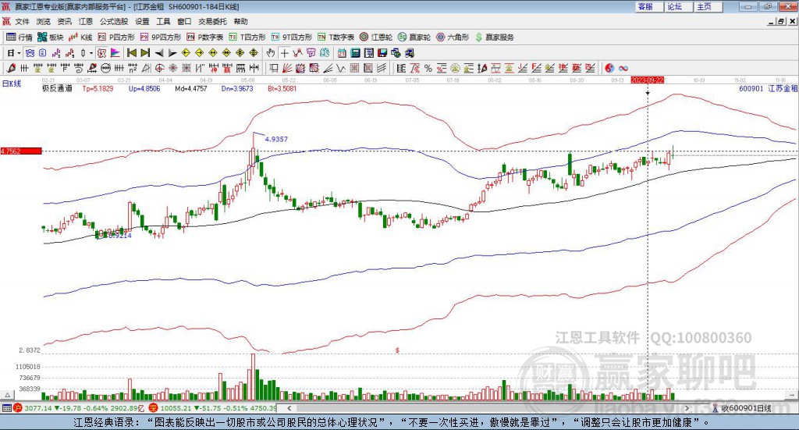Jump to first bar with skip-to-start icon
This screenshot has height=430, width=799.
[x=132, y=53]
